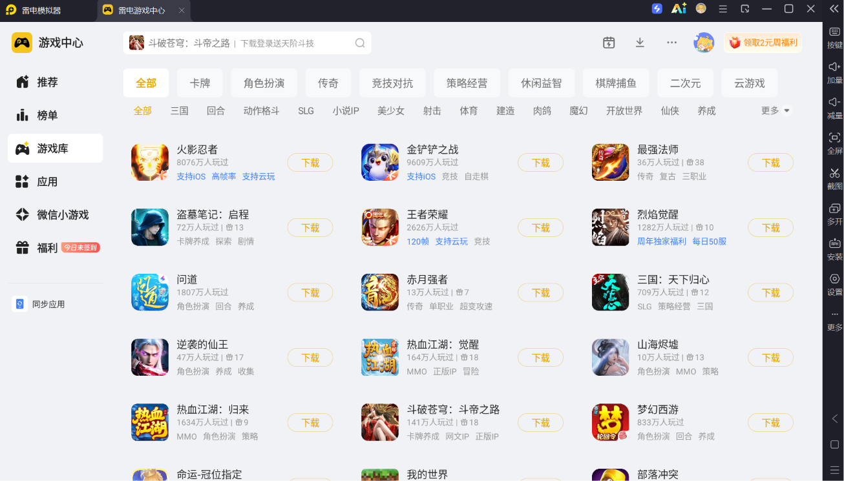
Task: Select the 角色扮演 category tab
Action: 264,83
